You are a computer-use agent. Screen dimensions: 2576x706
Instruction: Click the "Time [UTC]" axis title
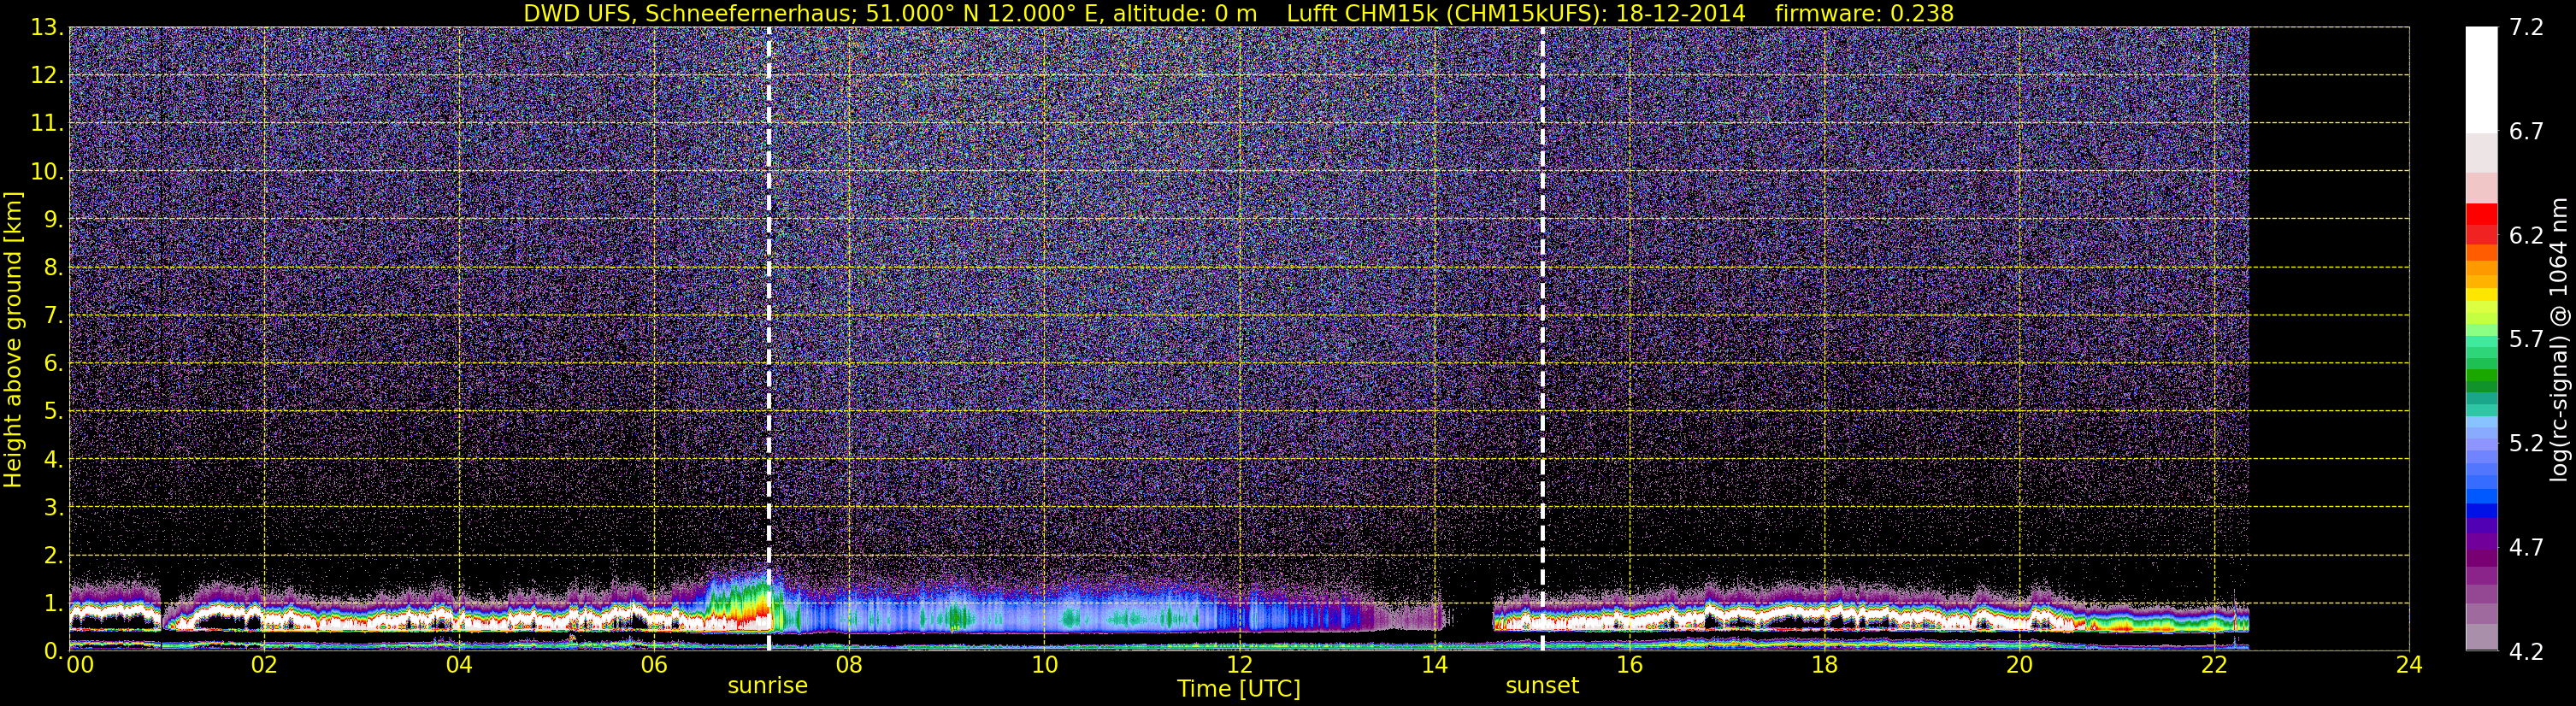(1239, 689)
